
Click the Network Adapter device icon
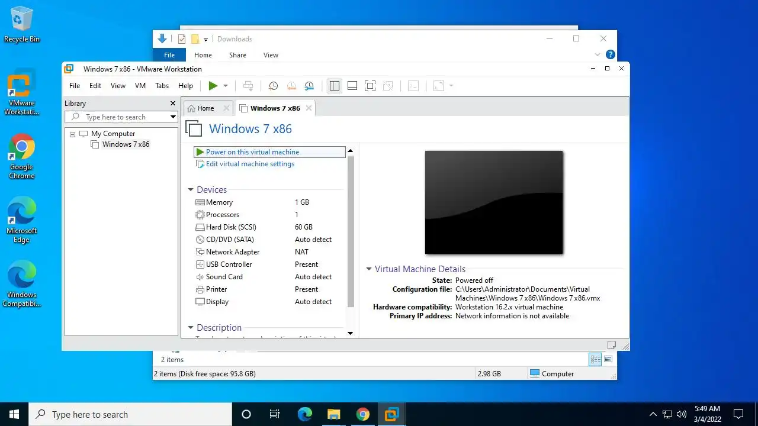[200, 252]
